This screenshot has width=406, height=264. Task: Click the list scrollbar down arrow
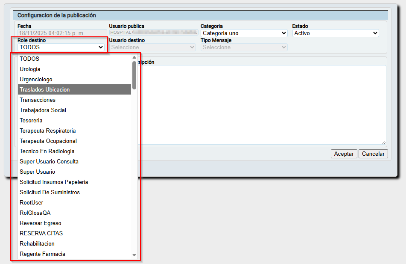[134, 255]
